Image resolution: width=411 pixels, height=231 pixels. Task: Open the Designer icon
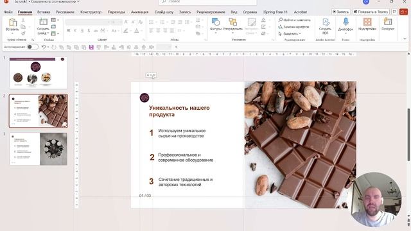tap(388, 21)
